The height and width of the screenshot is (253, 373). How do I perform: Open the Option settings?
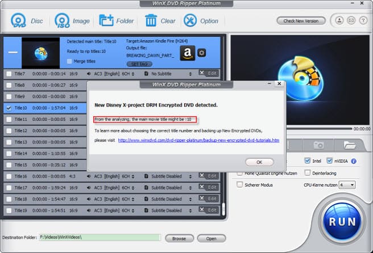(201, 21)
